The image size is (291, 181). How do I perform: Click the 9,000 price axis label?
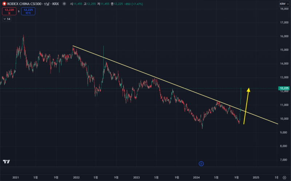click(x=284, y=132)
